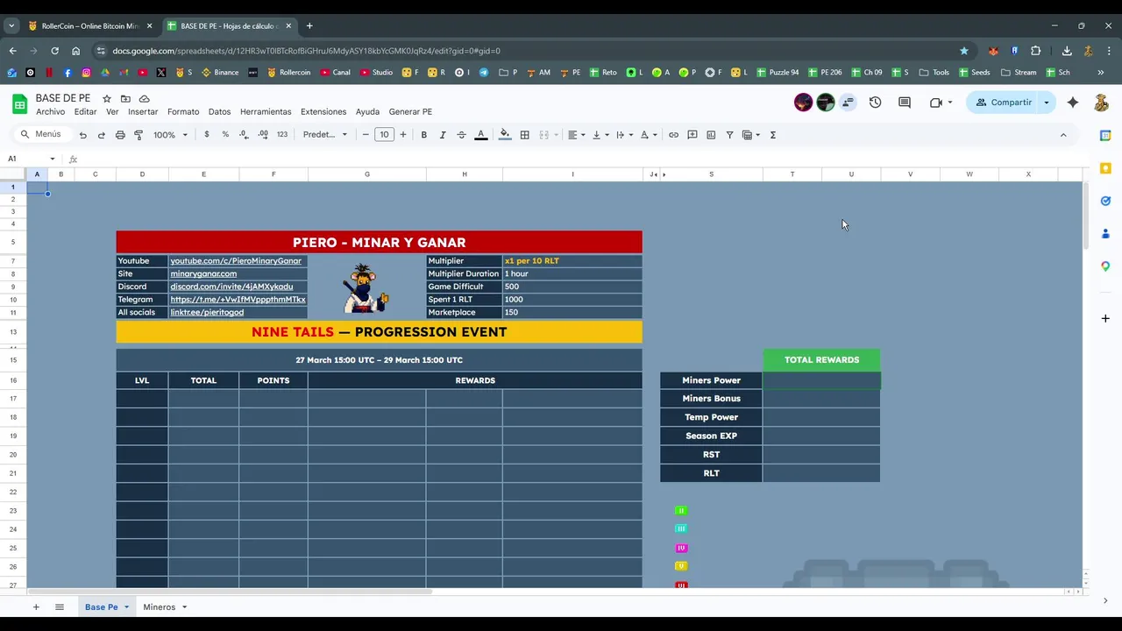Open the zoom 100% dropdown

(x=170, y=135)
